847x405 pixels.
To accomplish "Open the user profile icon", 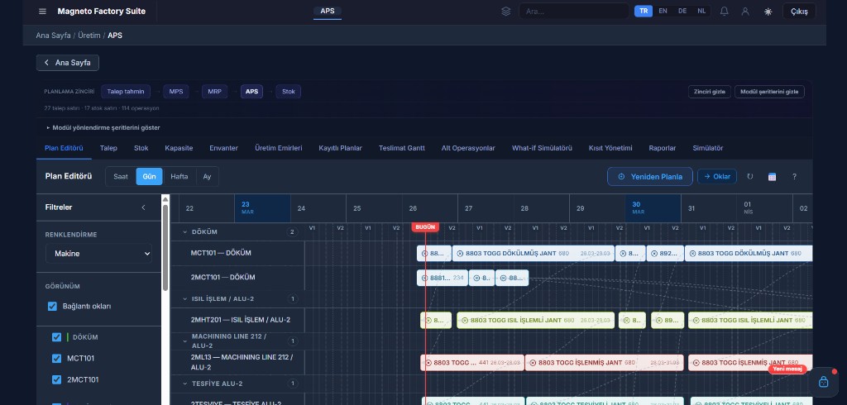I will click(x=745, y=12).
